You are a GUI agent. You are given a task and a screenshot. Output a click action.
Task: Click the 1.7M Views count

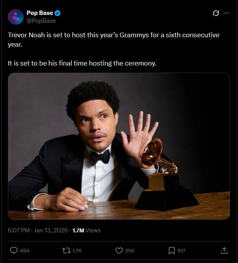point(86,230)
